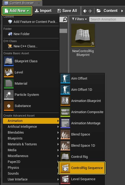Create an Aim Offset 1D asset
The image size is (125, 185).
pos(82,89)
